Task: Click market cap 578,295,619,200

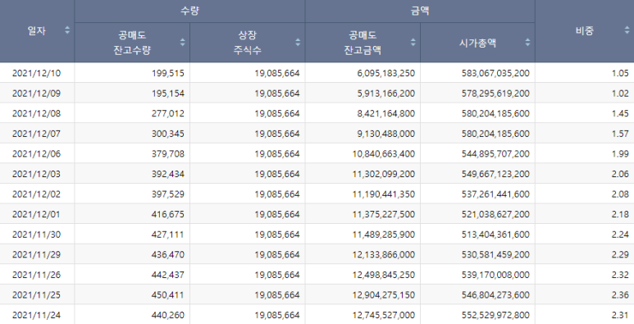Action: tap(495, 94)
